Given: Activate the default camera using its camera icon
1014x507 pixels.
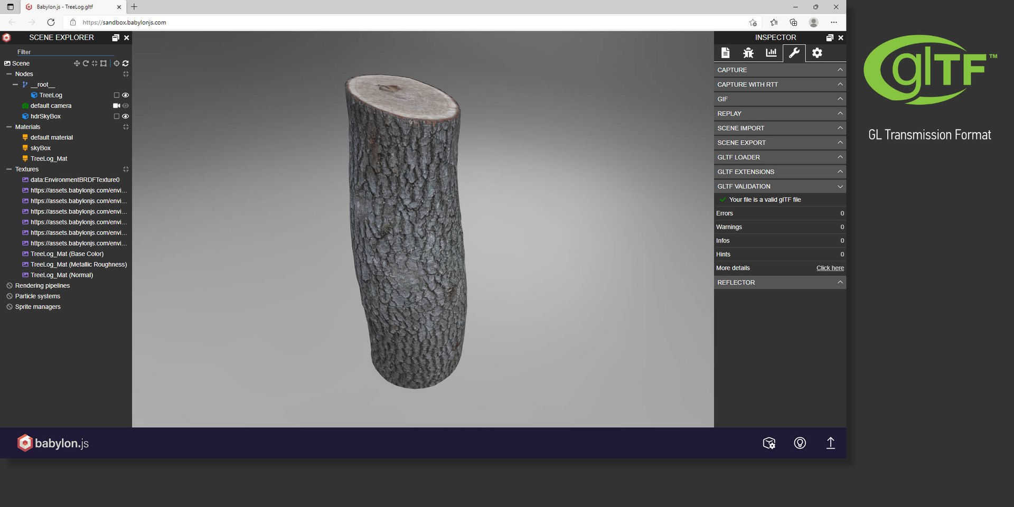Looking at the screenshot, I should tap(117, 106).
